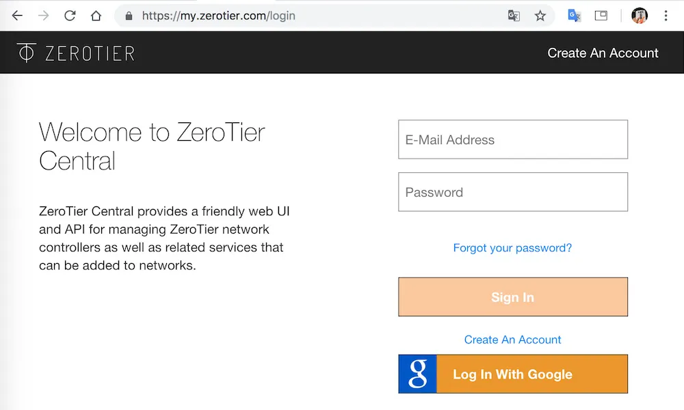Reload the ZeroTier login page
This screenshot has height=410, width=684.
[70, 16]
